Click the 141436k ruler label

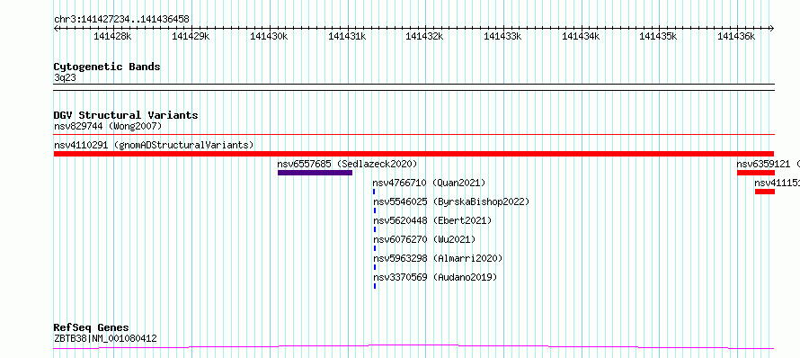pyautogui.click(x=736, y=37)
